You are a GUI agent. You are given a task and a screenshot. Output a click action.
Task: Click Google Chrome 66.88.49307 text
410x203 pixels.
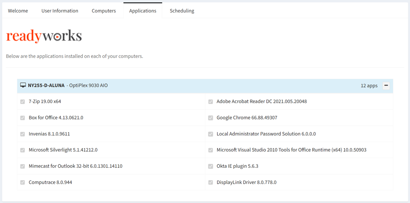[247, 118]
